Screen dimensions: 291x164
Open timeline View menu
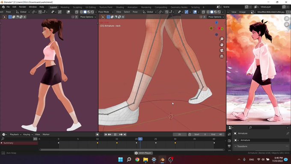37,134
